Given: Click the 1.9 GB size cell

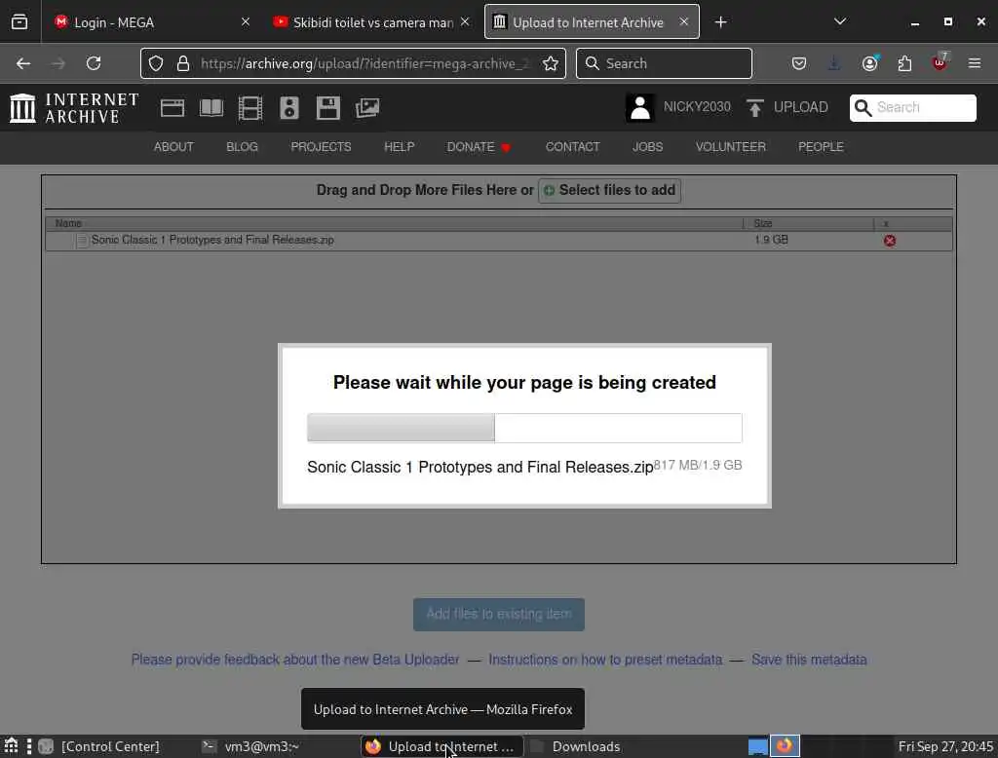Looking at the screenshot, I should coord(772,240).
